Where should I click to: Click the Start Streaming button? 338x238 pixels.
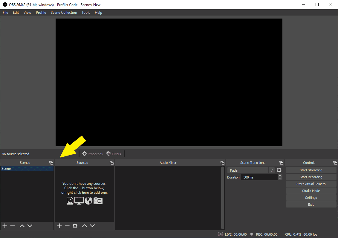(x=311, y=170)
